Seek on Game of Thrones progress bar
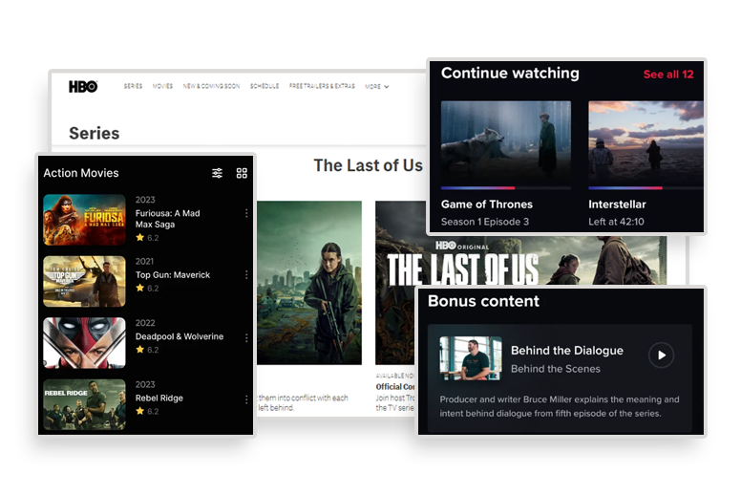 tap(506, 188)
